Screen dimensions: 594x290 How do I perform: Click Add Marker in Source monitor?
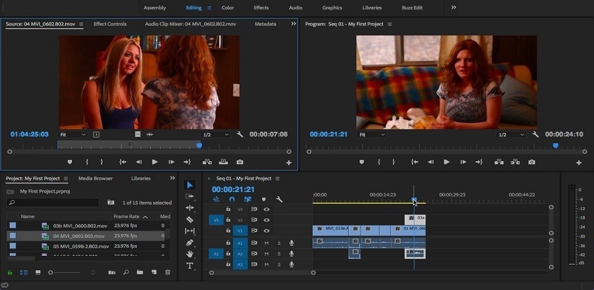point(70,162)
